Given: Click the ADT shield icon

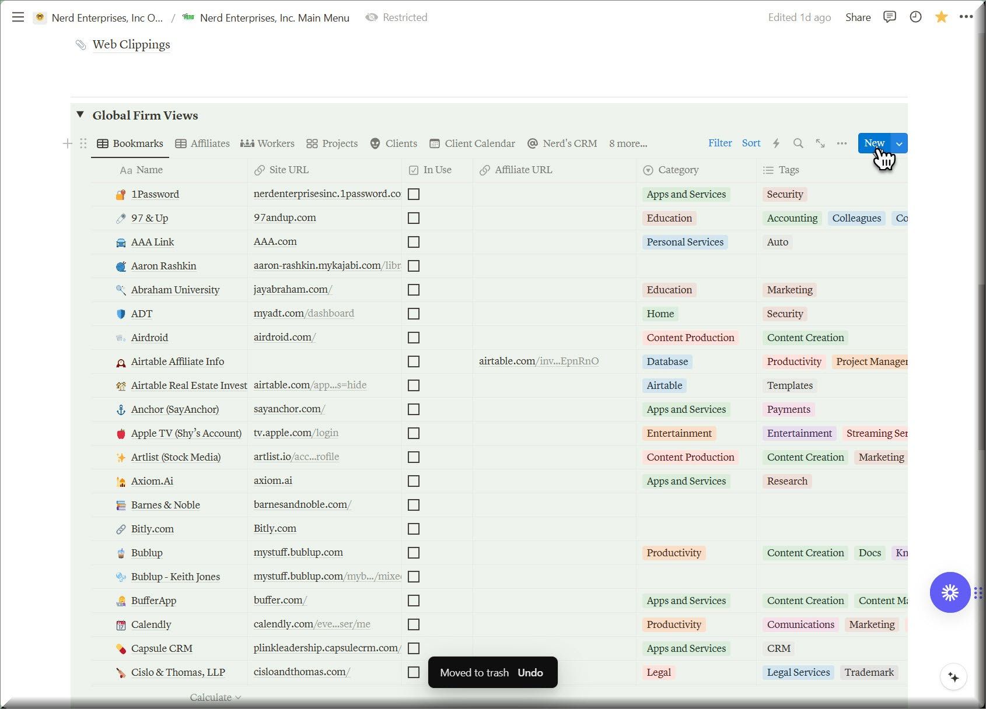Looking at the screenshot, I should (121, 314).
